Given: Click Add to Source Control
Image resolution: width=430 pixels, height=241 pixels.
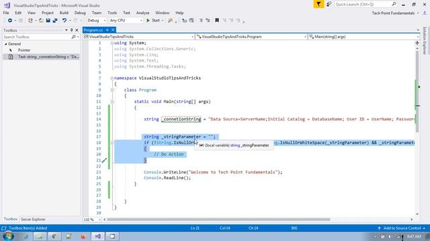Looking at the screenshot, I should pyautogui.click(x=402, y=228).
